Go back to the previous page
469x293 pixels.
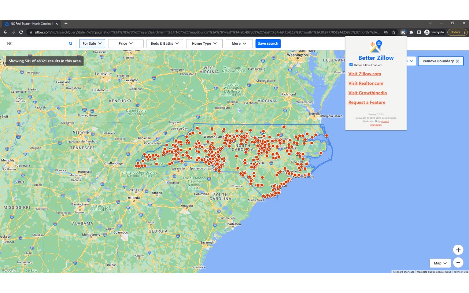click(x=5, y=32)
